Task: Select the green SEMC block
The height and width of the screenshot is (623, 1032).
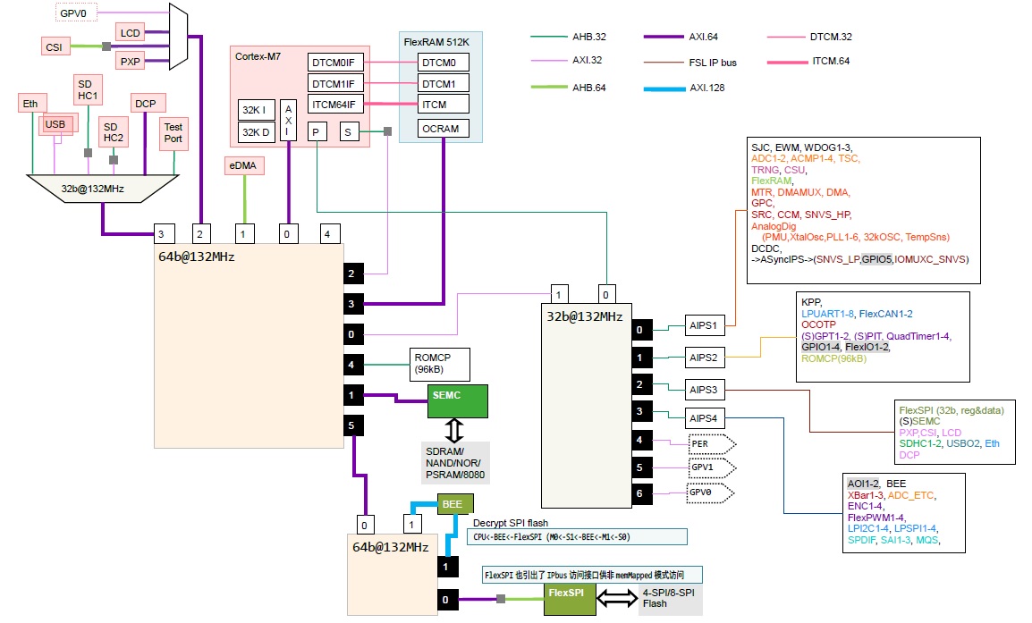Action: pos(457,401)
